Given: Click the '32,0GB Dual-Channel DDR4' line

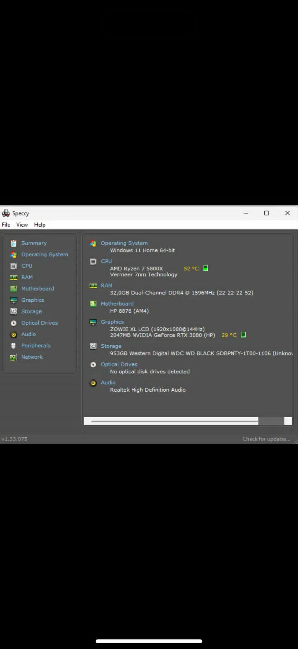Looking at the screenshot, I should [x=181, y=293].
